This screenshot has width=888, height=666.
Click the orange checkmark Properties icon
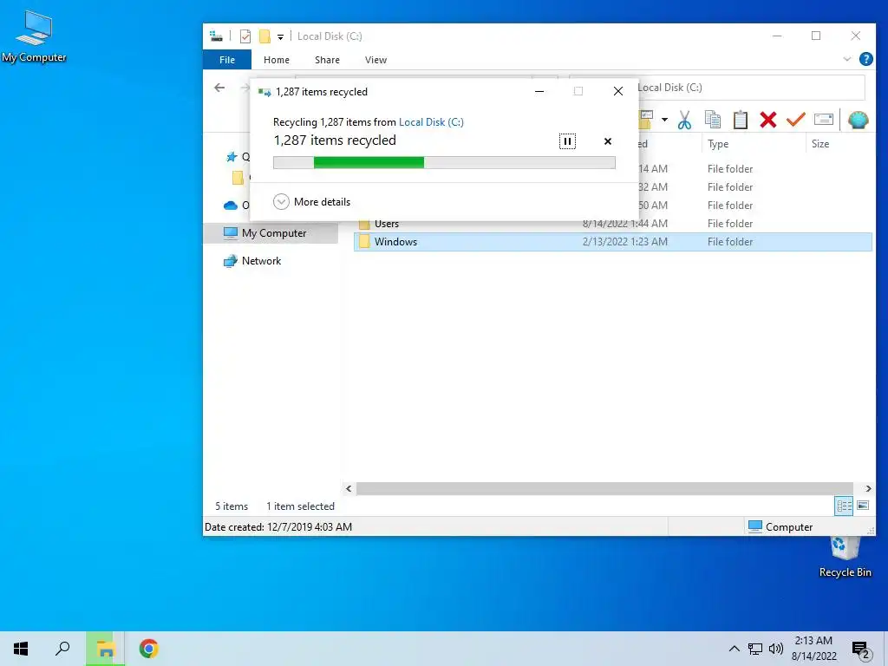pos(796,120)
